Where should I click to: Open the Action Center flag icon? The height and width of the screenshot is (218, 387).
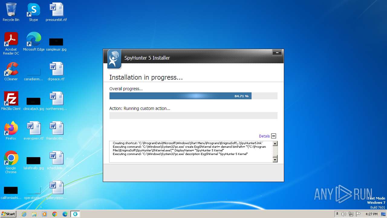tap(358, 214)
